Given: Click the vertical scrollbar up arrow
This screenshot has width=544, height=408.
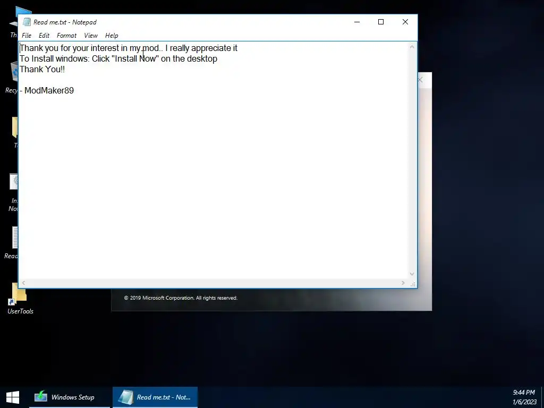Looking at the screenshot, I should [412, 47].
